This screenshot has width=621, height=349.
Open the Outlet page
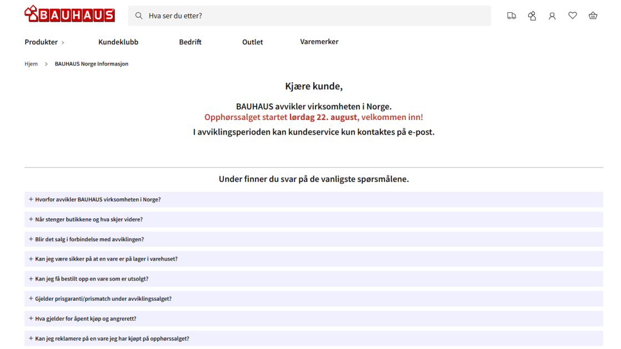point(253,42)
